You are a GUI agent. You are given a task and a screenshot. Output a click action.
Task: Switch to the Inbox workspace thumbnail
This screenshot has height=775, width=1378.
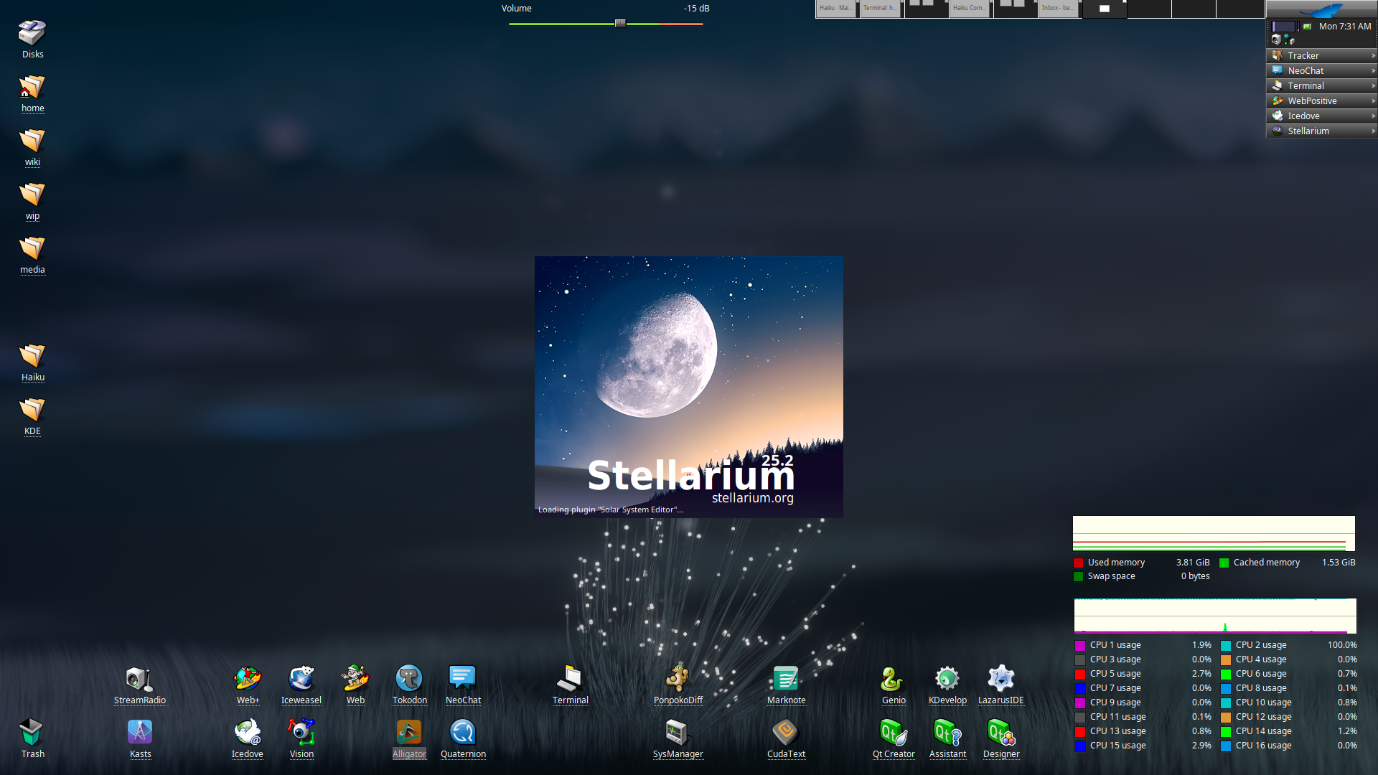coord(1058,9)
